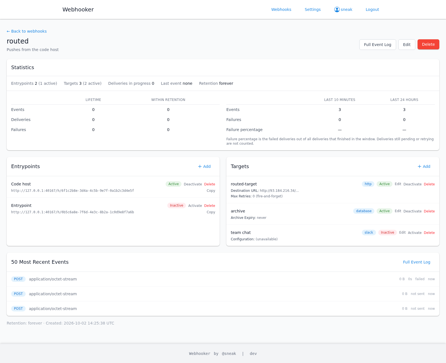
Task: Activate the inactive Entrypoint
Action: [195, 206]
